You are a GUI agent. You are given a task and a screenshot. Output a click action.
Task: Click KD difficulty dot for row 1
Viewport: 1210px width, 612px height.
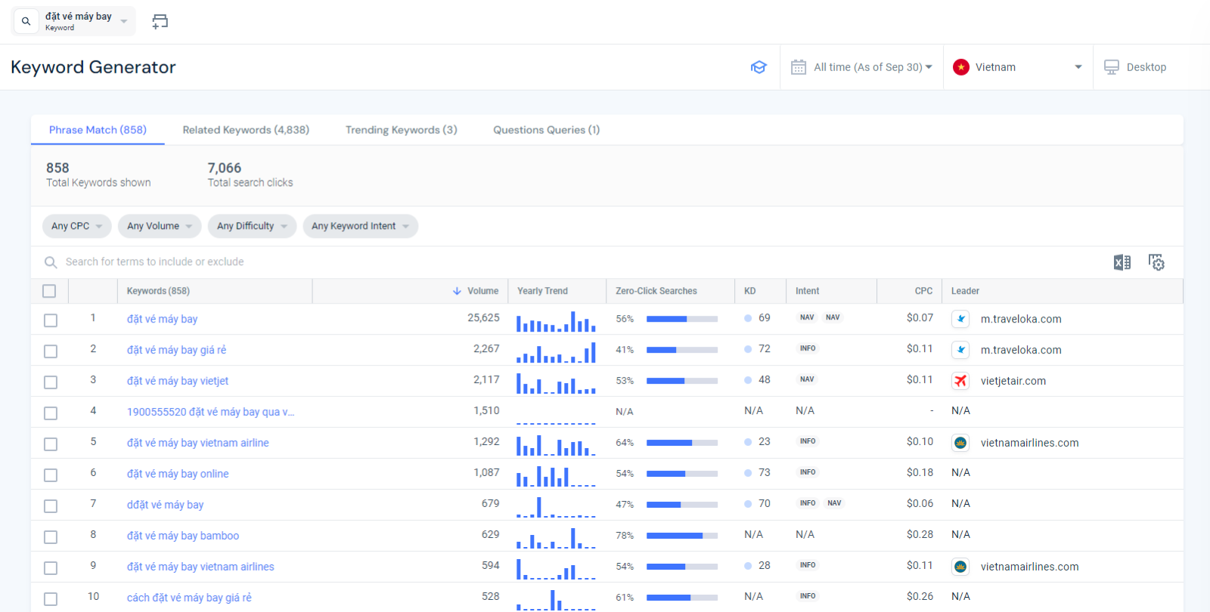click(748, 318)
